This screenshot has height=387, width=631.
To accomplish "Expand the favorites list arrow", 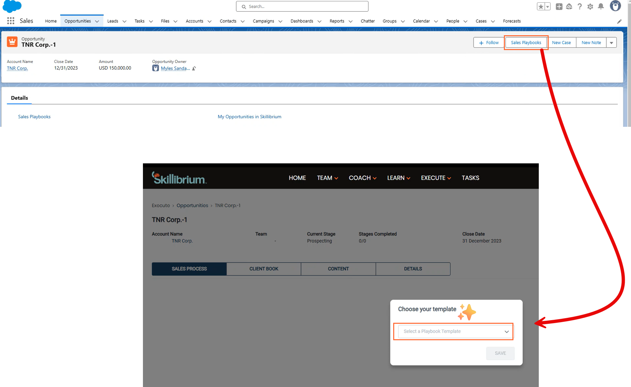I will click(548, 7).
